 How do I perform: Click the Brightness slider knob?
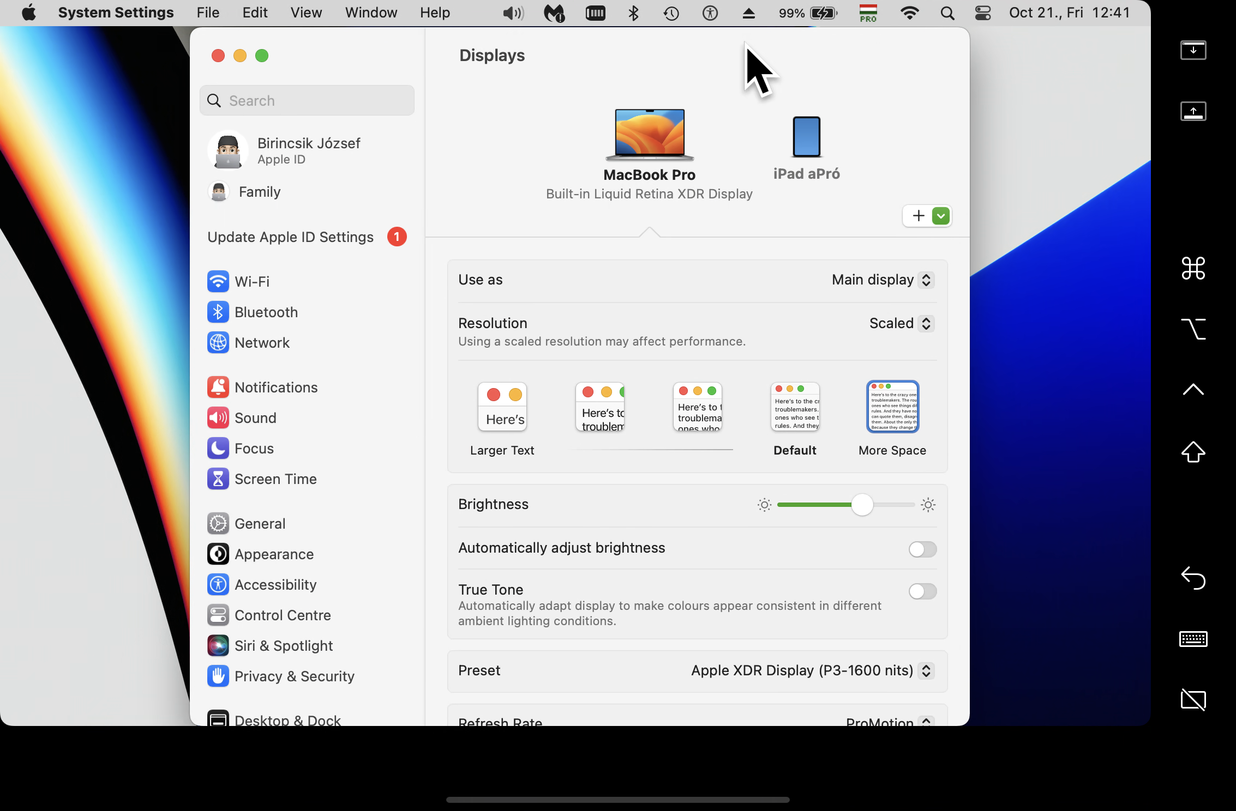coord(862,505)
